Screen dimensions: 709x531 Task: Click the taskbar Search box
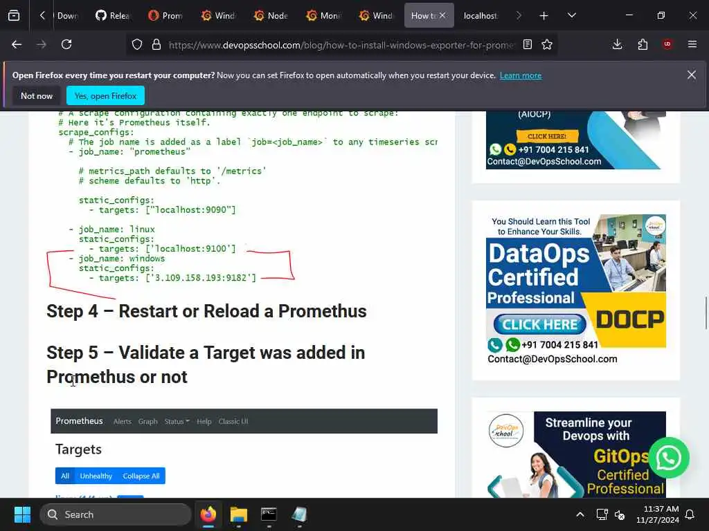click(116, 514)
